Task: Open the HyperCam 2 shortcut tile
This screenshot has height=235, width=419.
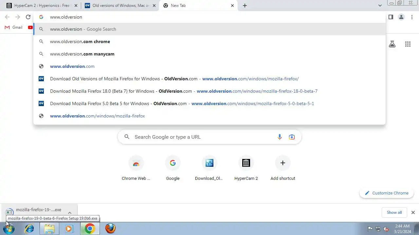Action: (x=246, y=168)
